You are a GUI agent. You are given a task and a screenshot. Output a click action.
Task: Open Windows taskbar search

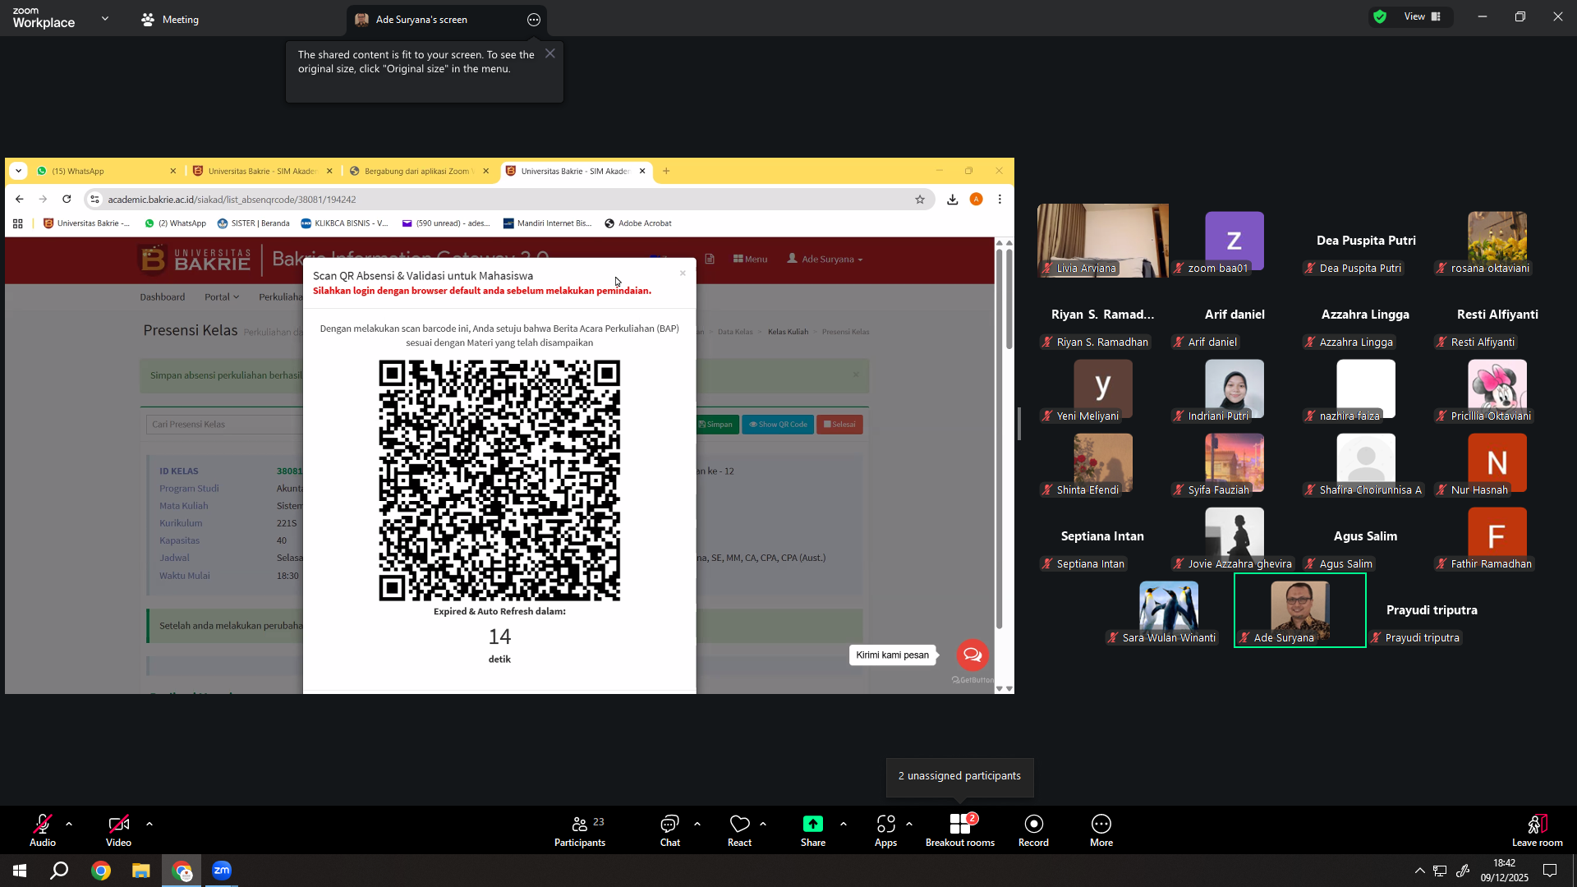[59, 871]
